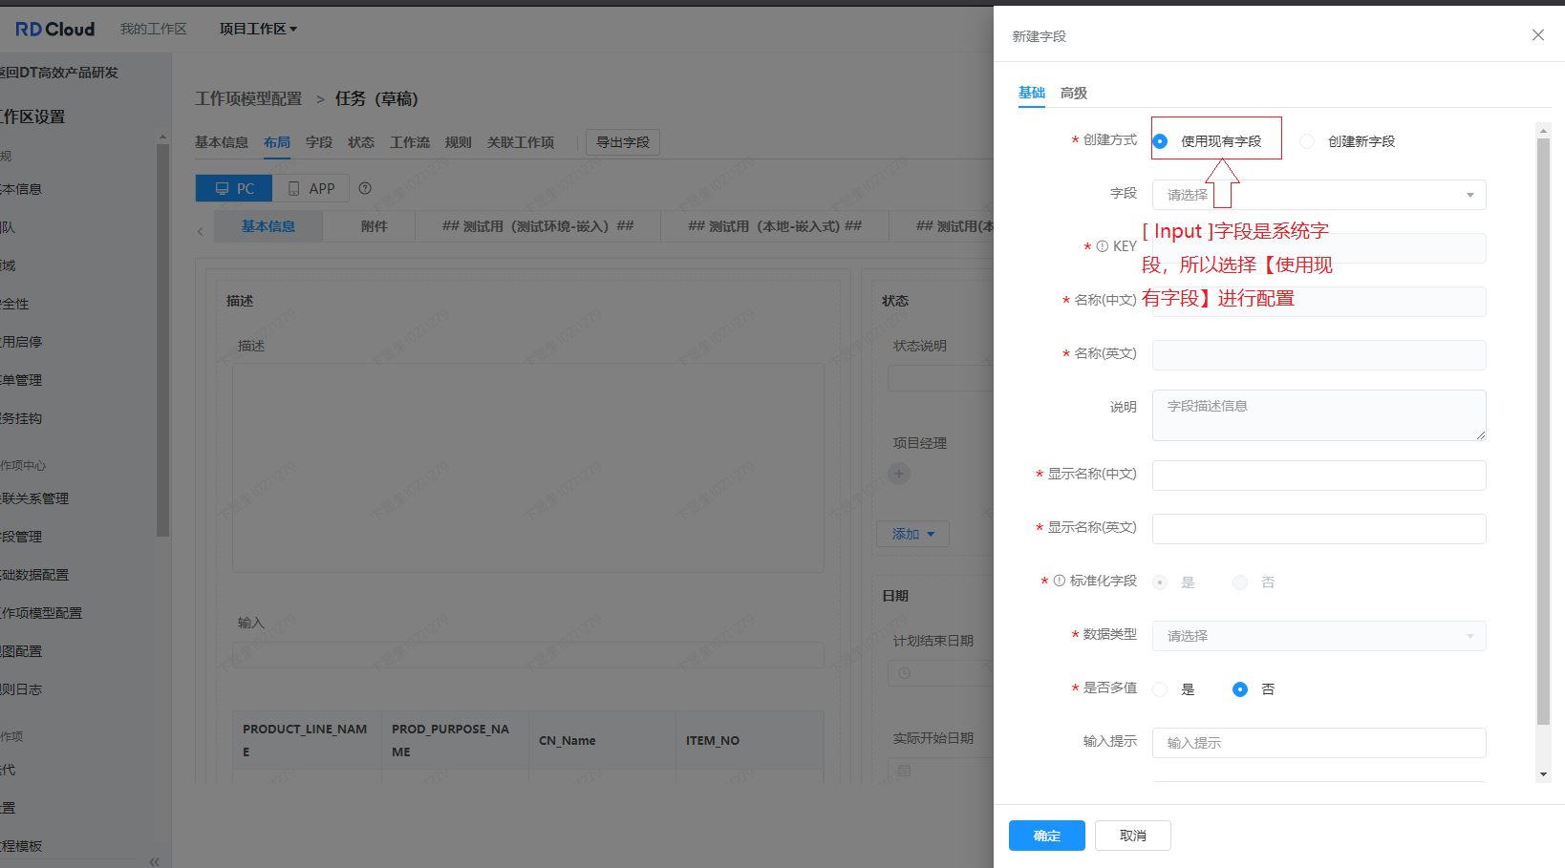Viewport: 1565px width, 868px height.
Task: Close the 新建字段 panel with X icon
Action: [x=1537, y=35]
